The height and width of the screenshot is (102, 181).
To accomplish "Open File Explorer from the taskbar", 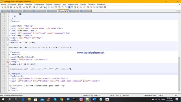I will 29,99.
